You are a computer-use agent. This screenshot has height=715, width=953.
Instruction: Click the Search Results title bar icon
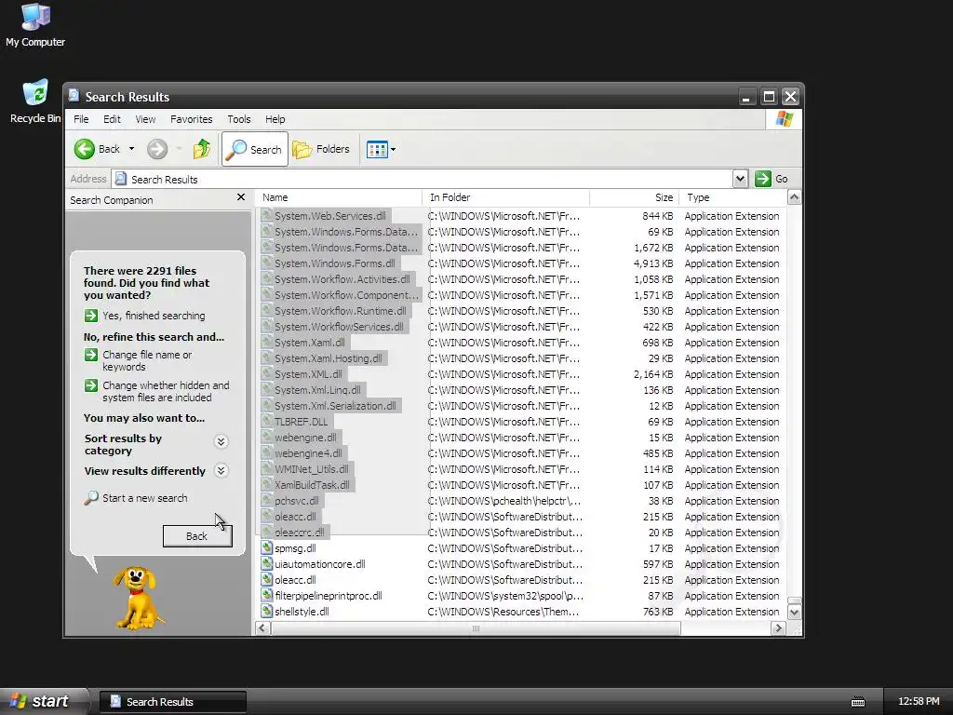click(74, 96)
